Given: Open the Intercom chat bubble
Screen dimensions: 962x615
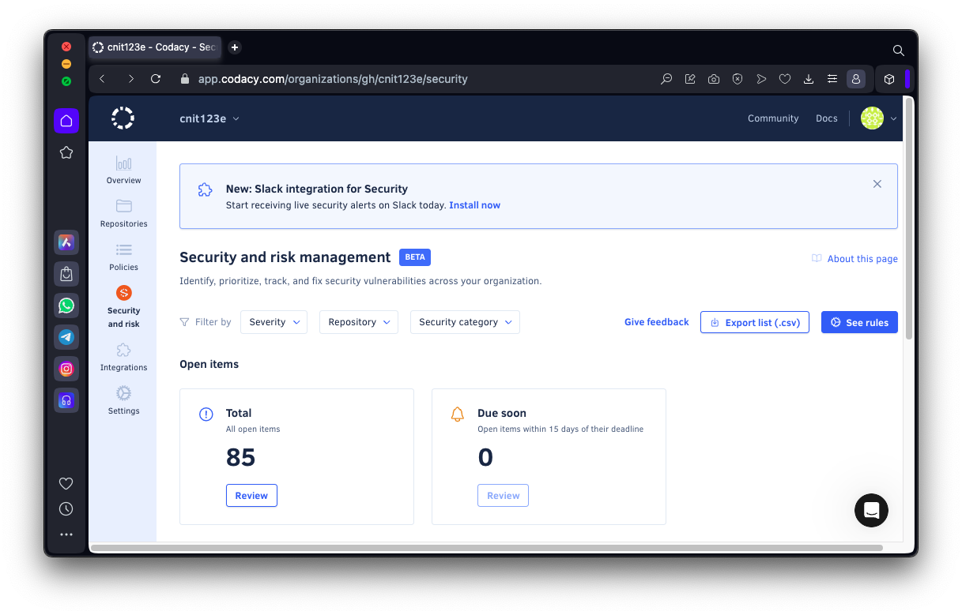Looking at the screenshot, I should (x=871, y=510).
